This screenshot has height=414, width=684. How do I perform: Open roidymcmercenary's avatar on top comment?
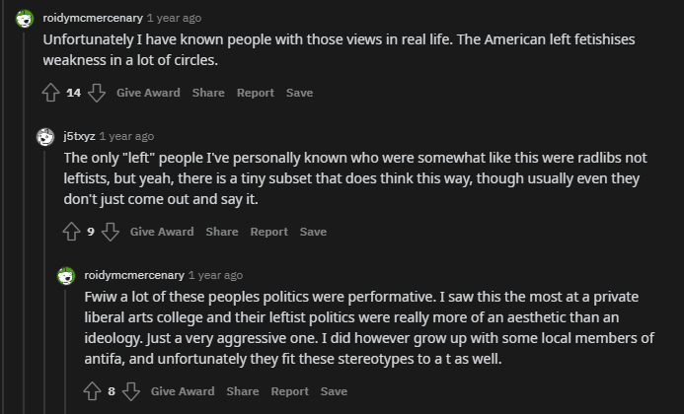pos(25,19)
